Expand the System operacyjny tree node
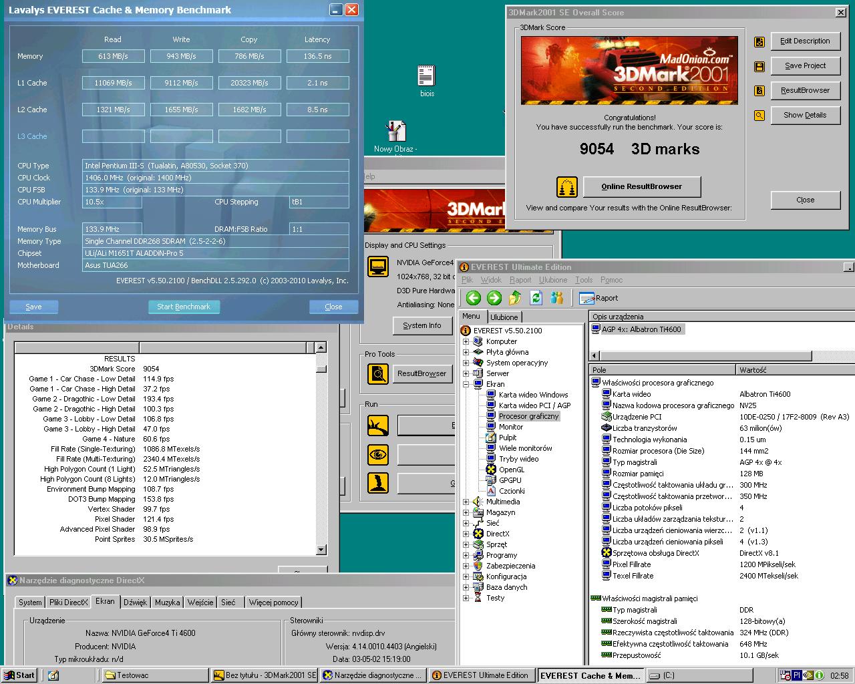 466,363
